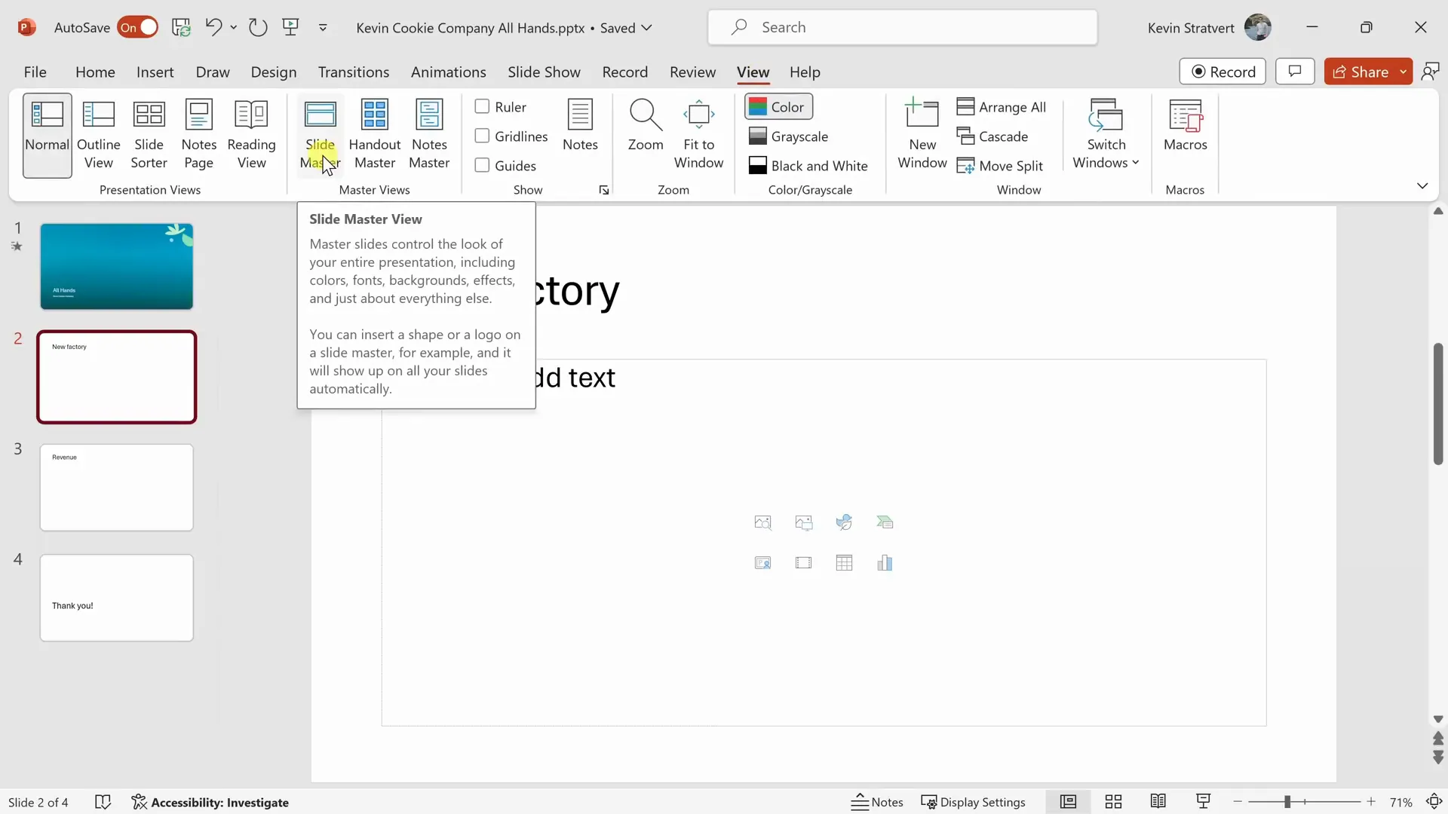Click the Save icon in title bar
Viewport: 1448px width, 814px height.
click(181, 28)
